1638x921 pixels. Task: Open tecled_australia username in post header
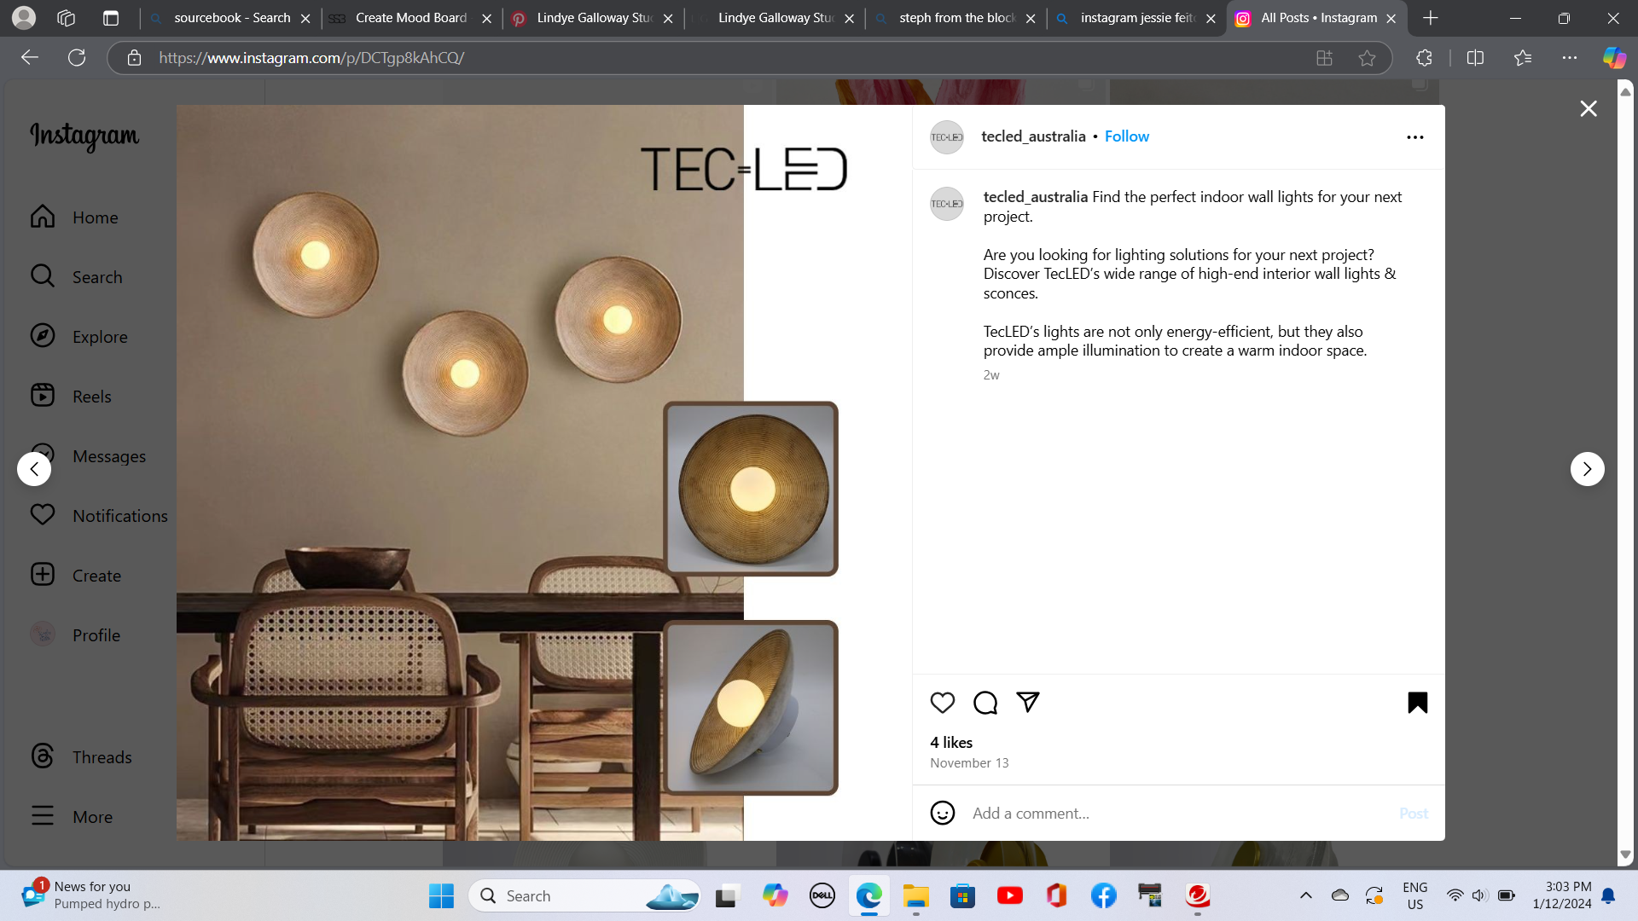click(x=1033, y=136)
